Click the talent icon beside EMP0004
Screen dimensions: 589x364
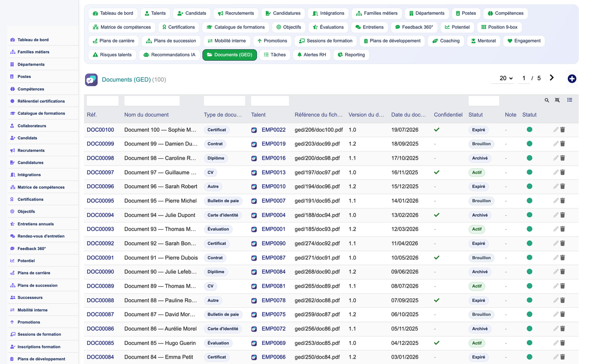[x=254, y=216]
